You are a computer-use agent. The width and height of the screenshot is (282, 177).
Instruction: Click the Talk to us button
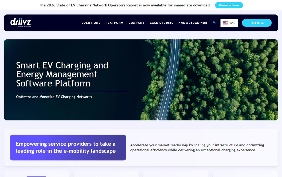pyautogui.click(x=257, y=23)
